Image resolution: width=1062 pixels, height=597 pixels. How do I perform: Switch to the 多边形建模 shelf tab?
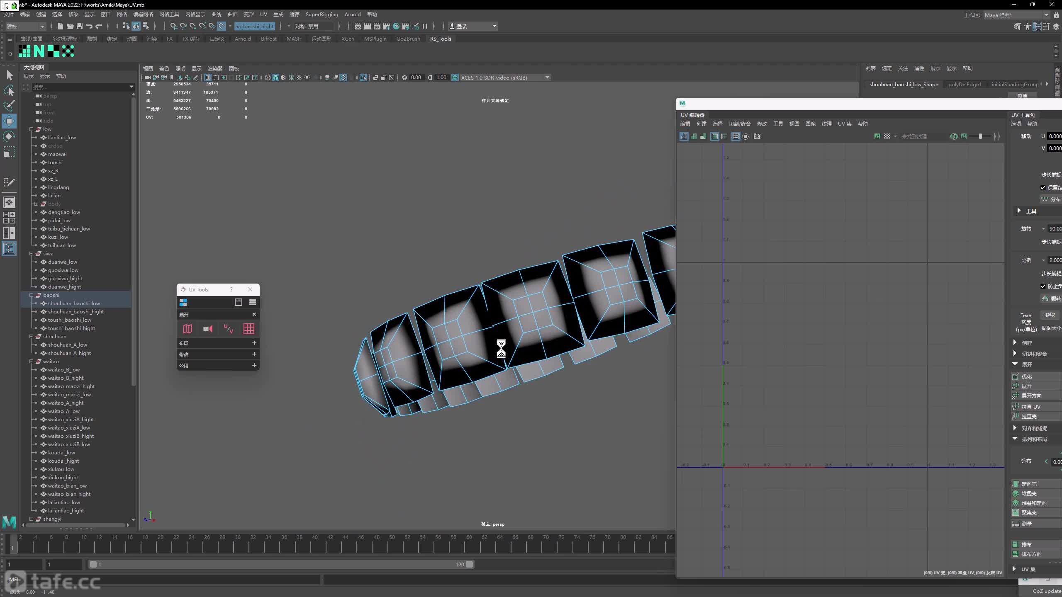[x=64, y=39]
